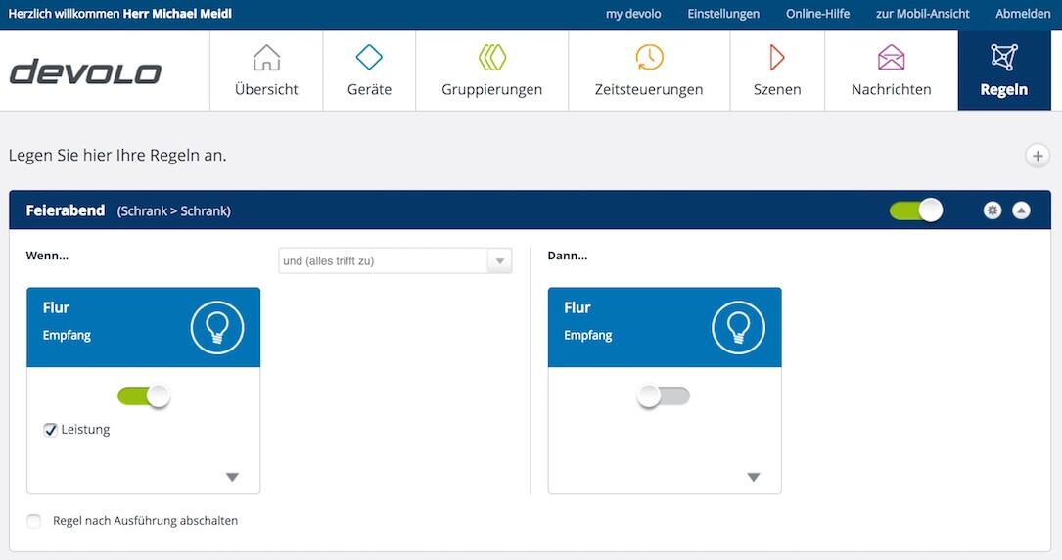Open the 'und (alles trifft zu)' dropdown
Screen dimensions: 1062x560
tap(394, 261)
